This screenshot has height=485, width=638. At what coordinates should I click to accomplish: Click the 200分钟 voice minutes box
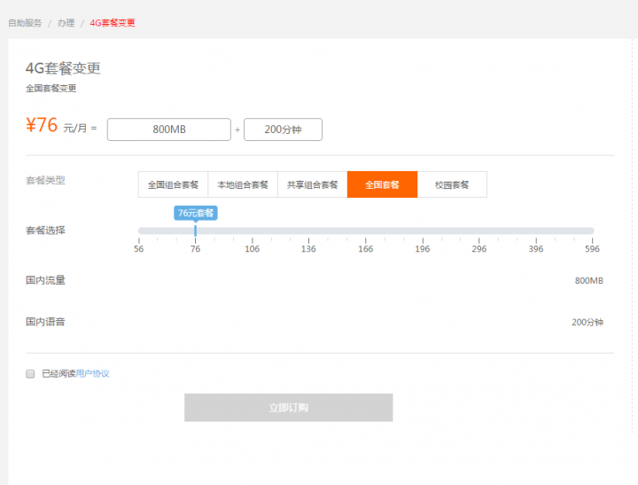(283, 129)
